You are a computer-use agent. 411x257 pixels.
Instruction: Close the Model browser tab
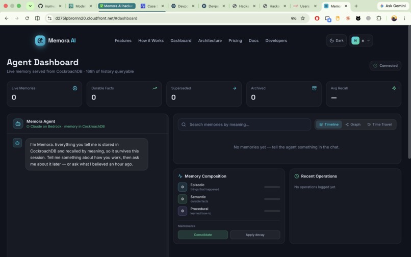[x=91, y=6]
